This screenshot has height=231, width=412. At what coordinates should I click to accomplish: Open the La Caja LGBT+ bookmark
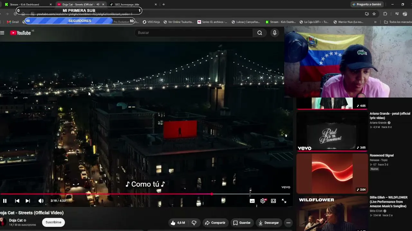coord(314,22)
